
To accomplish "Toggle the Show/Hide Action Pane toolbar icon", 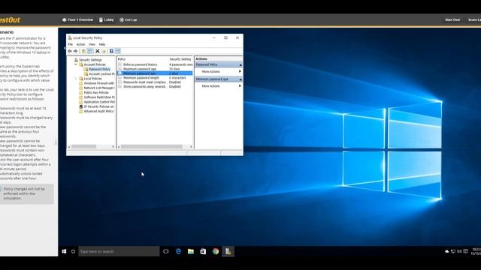I will pos(118,51).
